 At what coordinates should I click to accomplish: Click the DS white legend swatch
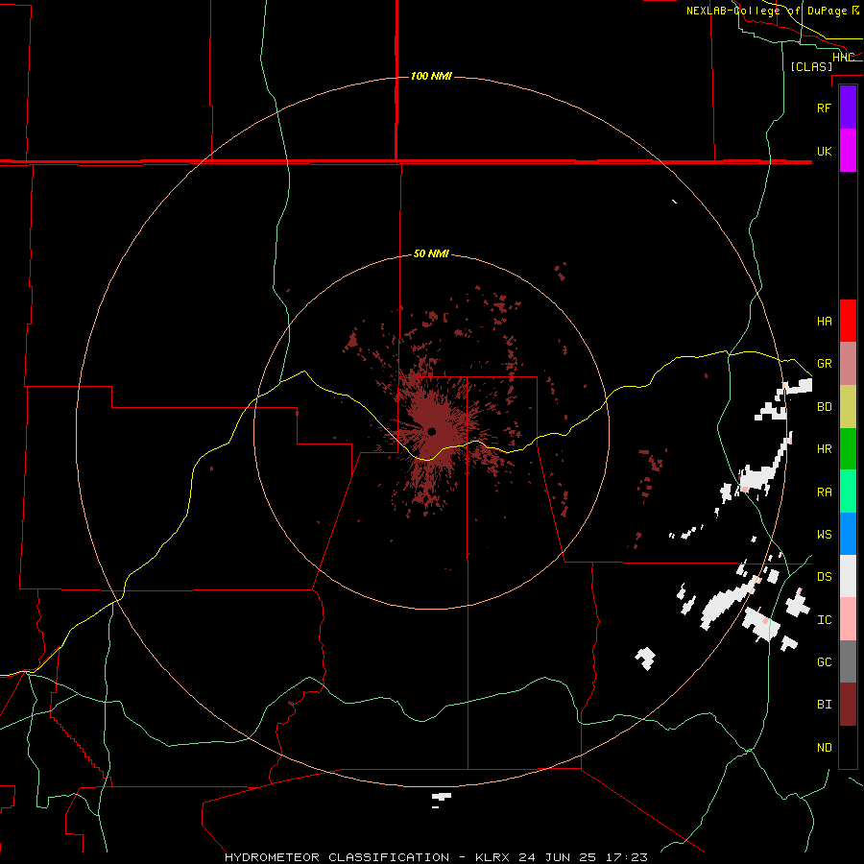click(x=848, y=576)
